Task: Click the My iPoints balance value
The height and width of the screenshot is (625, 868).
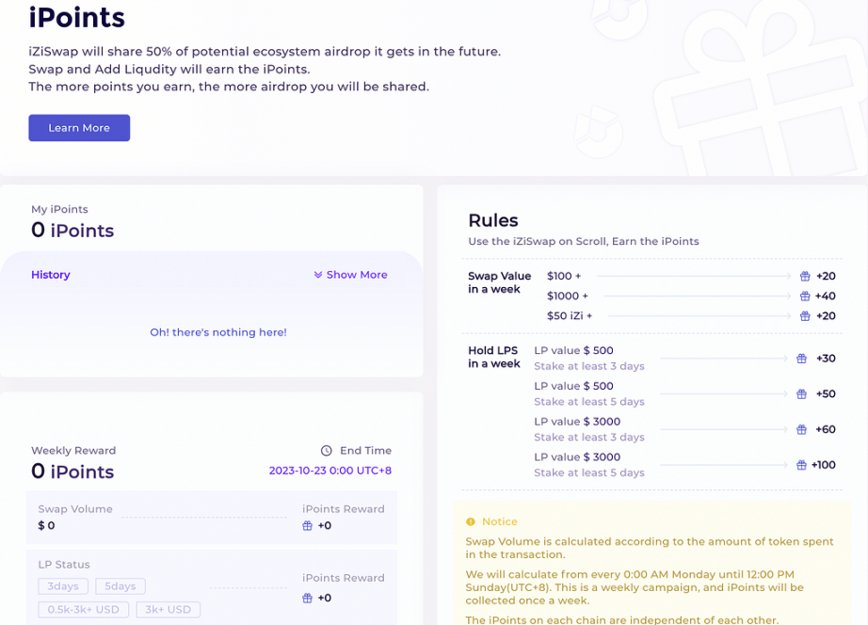Action: 72,231
